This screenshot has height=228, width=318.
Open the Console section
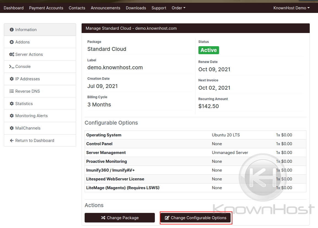click(x=40, y=66)
